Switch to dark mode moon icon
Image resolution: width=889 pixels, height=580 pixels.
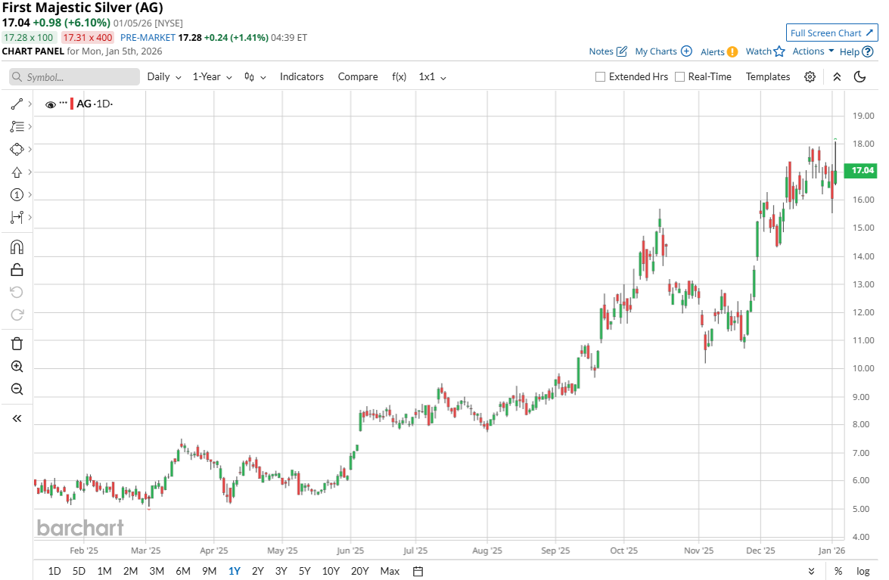pos(859,76)
